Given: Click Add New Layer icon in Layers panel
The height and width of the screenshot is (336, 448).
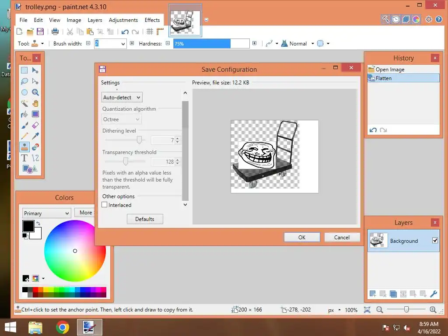Looking at the screenshot, I should 373,294.
